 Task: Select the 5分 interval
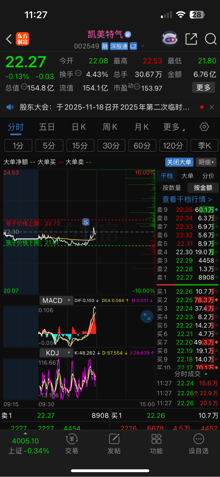click(49, 145)
